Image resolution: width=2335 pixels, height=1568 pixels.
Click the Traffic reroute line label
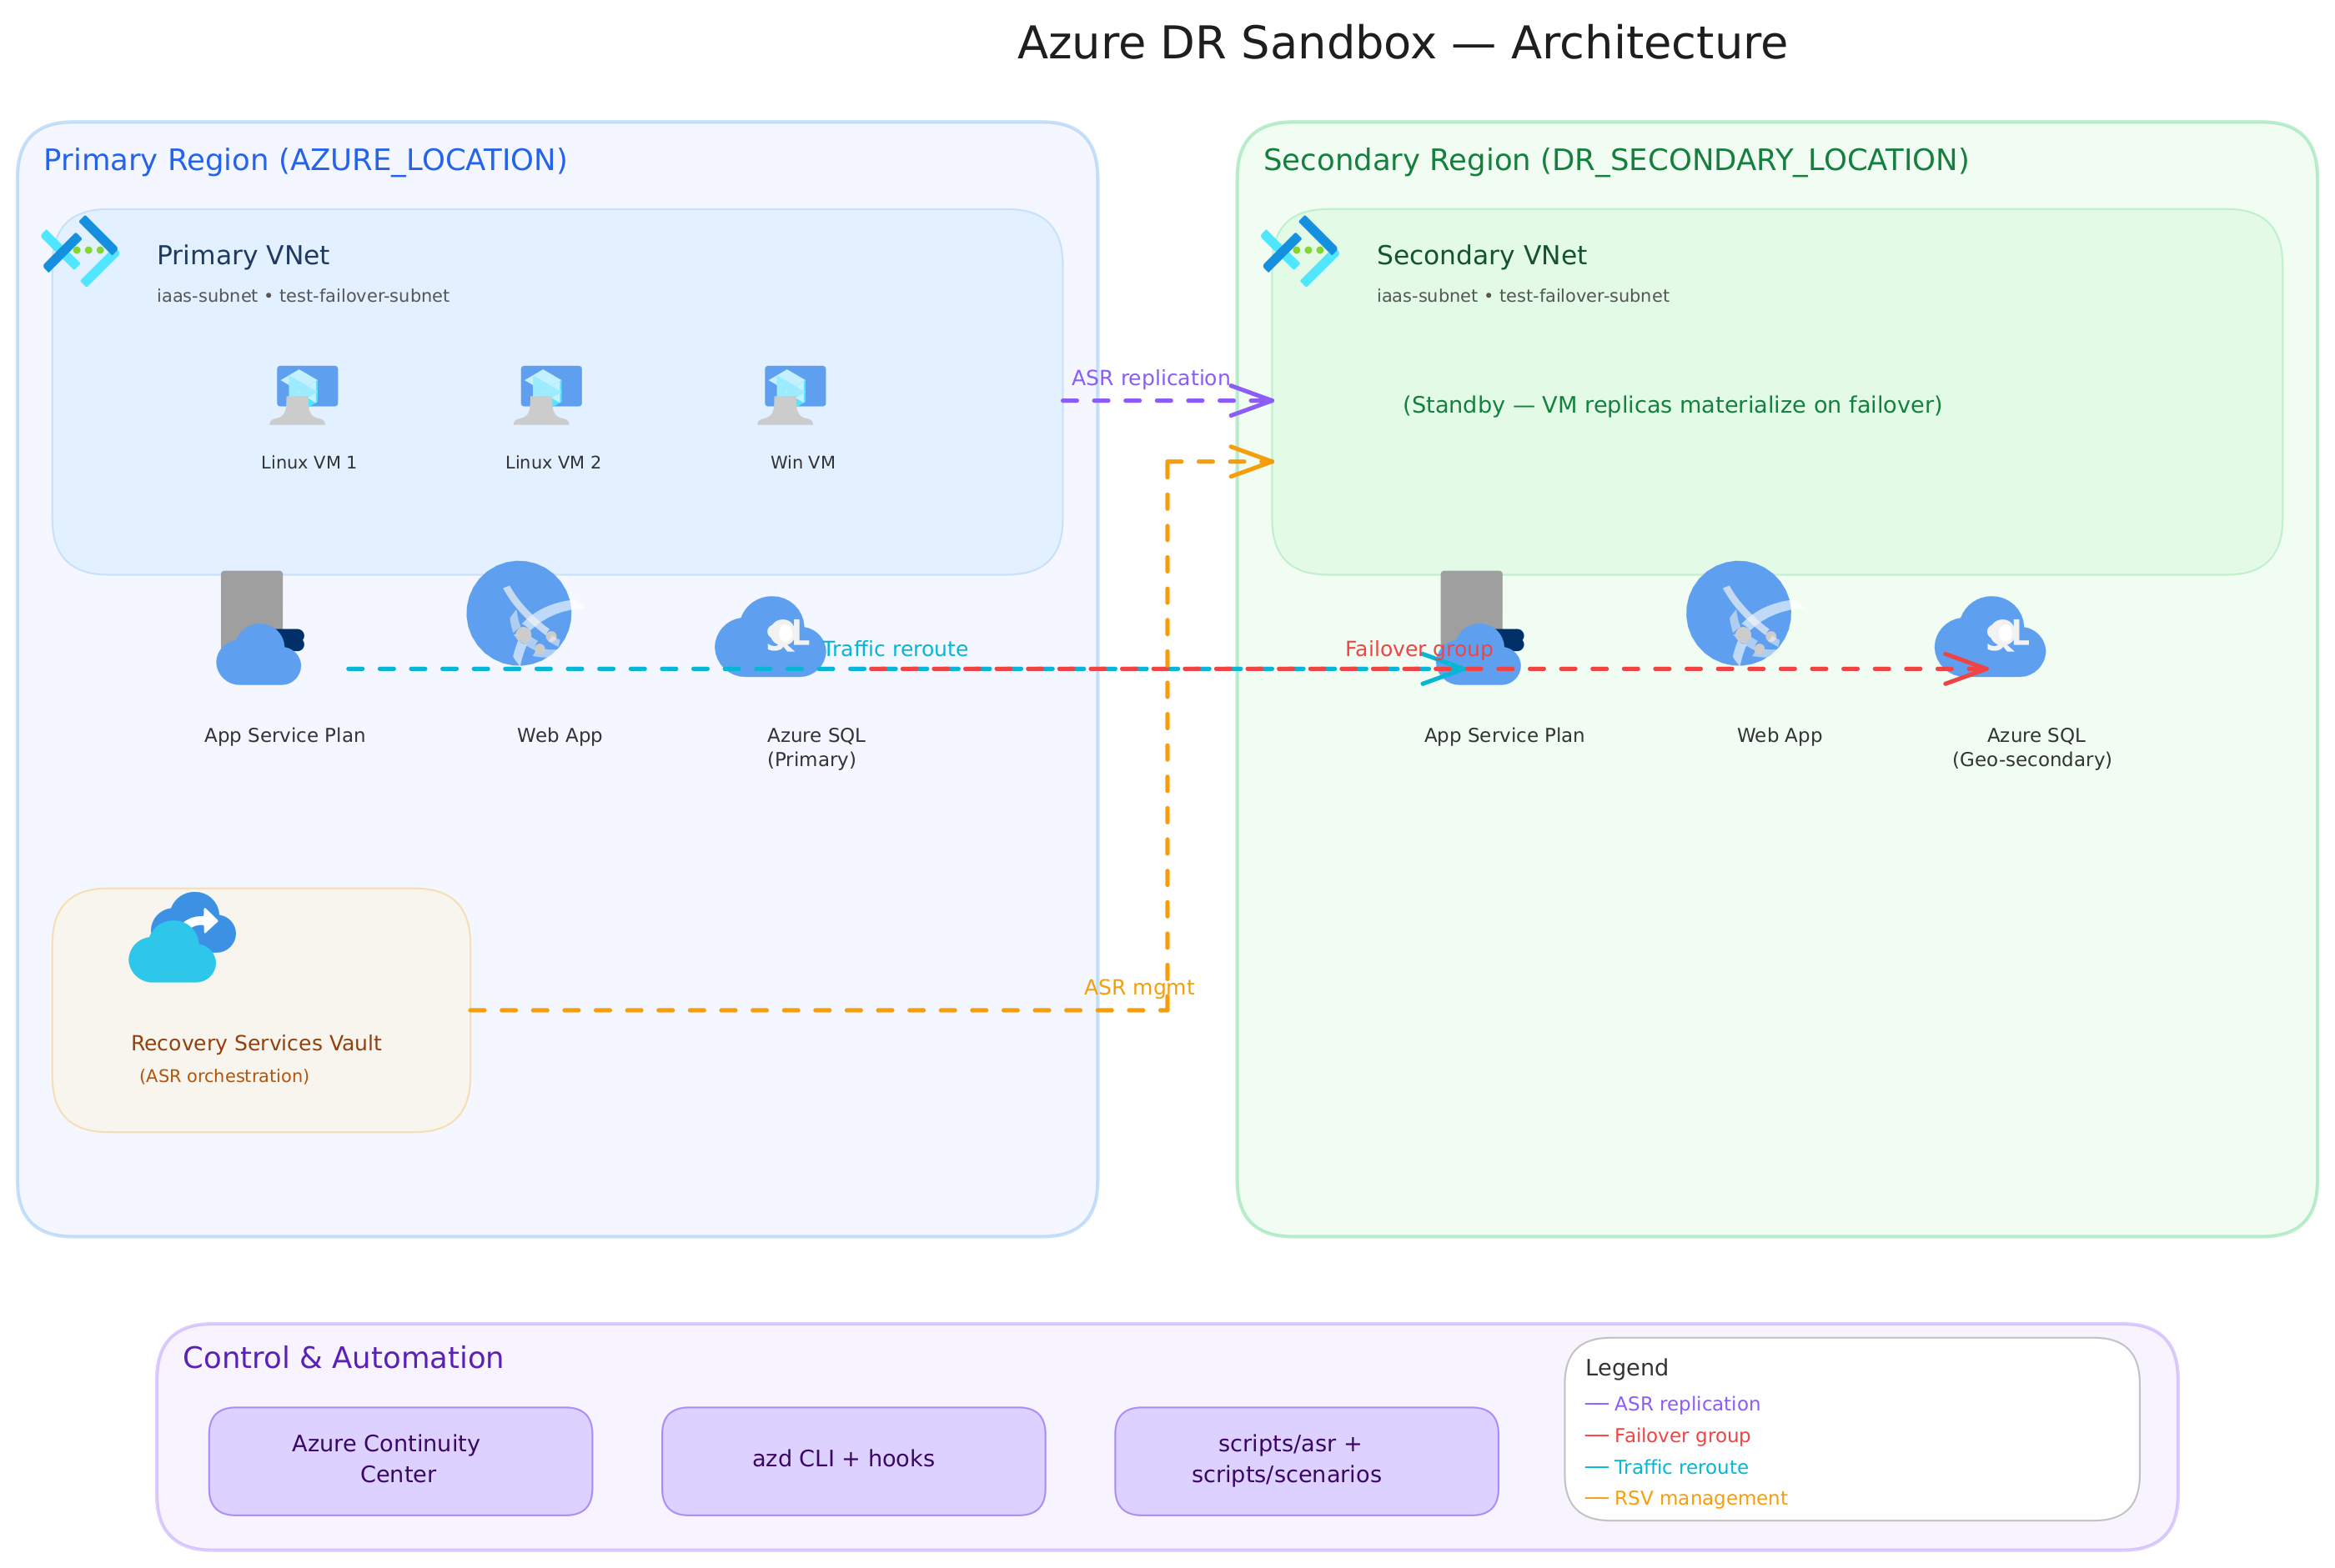pyautogui.click(x=896, y=649)
